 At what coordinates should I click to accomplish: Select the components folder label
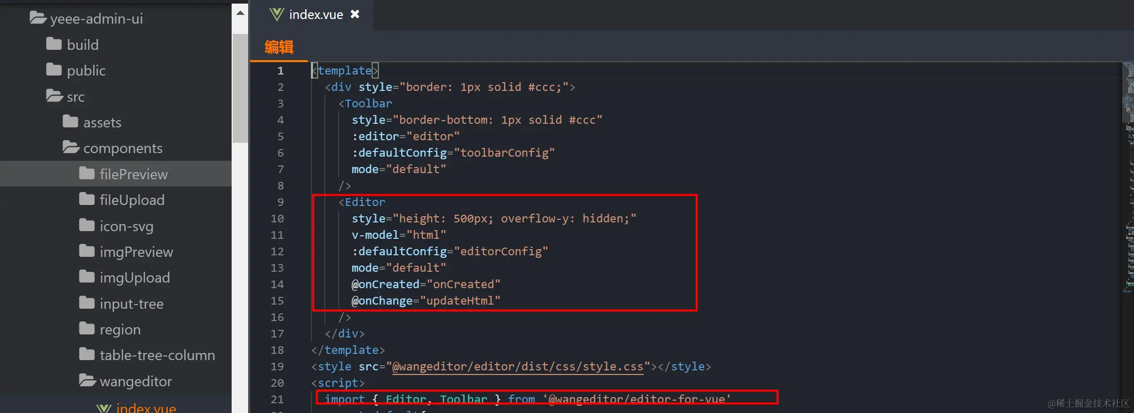point(123,148)
